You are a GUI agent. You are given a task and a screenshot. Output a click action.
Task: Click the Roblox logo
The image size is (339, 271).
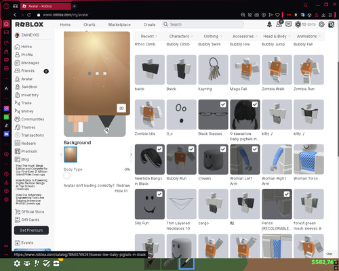click(29, 24)
